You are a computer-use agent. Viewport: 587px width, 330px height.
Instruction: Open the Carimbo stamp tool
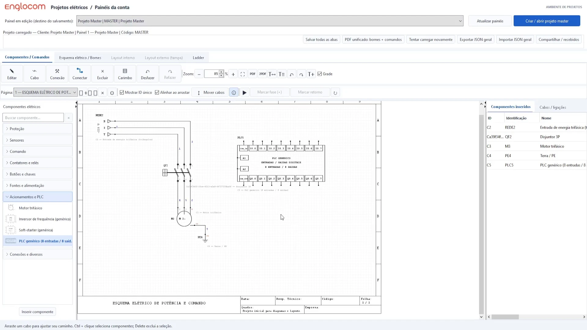[x=125, y=74]
